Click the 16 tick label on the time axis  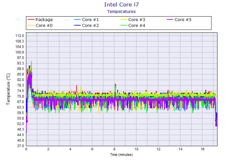click(202, 149)
